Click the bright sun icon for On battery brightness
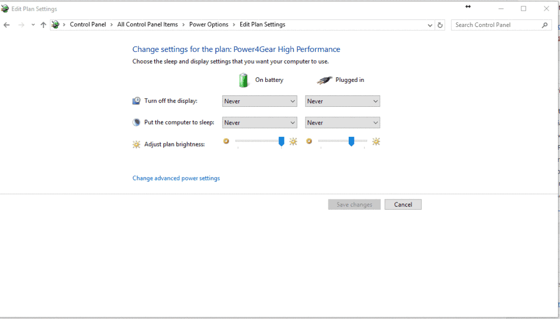 coord(293,141)
